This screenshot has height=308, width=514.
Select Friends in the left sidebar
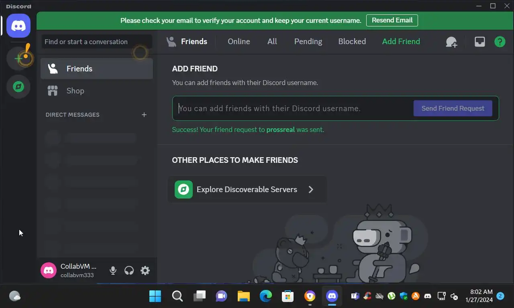[97, 69]
